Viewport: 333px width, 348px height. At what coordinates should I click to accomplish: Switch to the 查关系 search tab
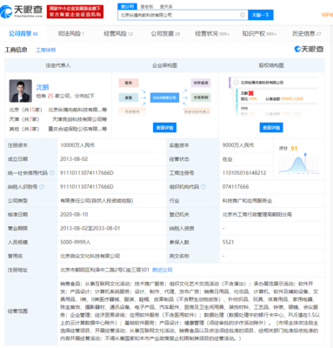(166, 6)
